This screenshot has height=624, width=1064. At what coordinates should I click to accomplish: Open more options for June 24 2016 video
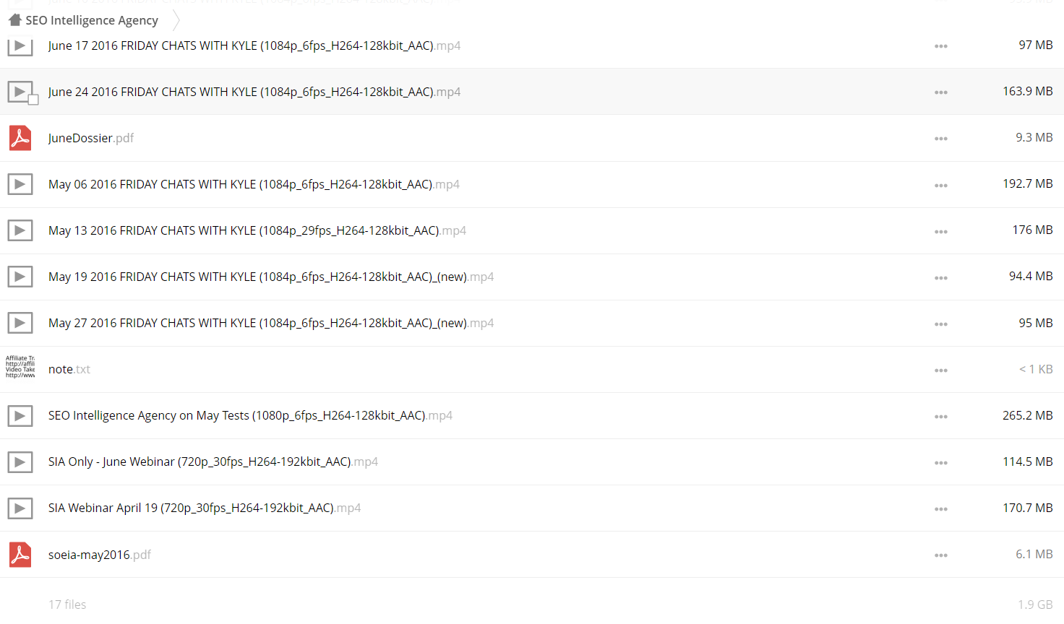[940, 92]
